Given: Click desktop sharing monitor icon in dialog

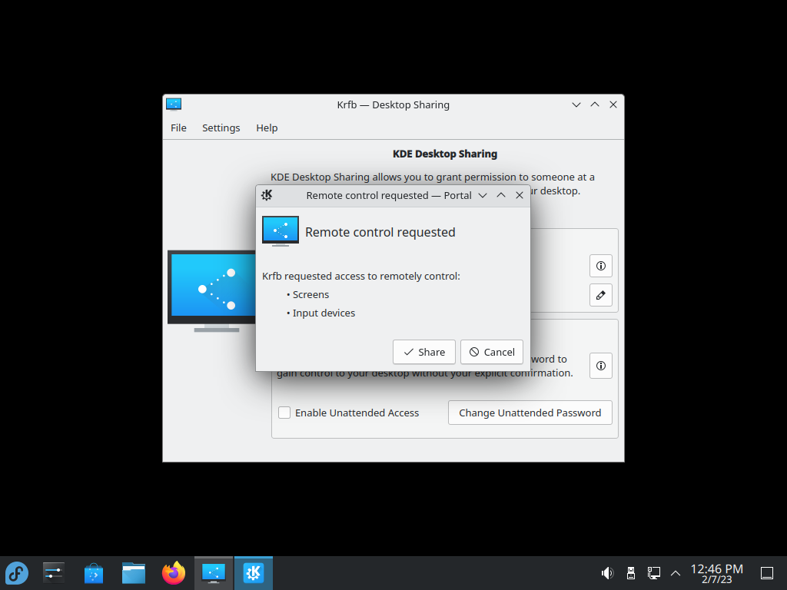Looking at the screenshot, I should click(281, 231).
